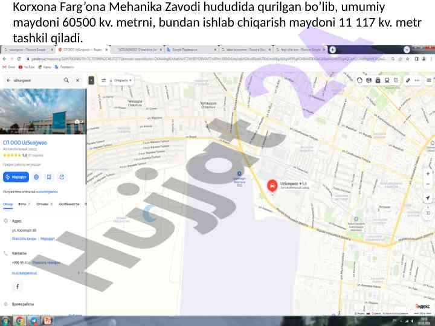435x326 pixels.
Task: Toggle the traffic layer on the map
Action: tap(359, 80)
